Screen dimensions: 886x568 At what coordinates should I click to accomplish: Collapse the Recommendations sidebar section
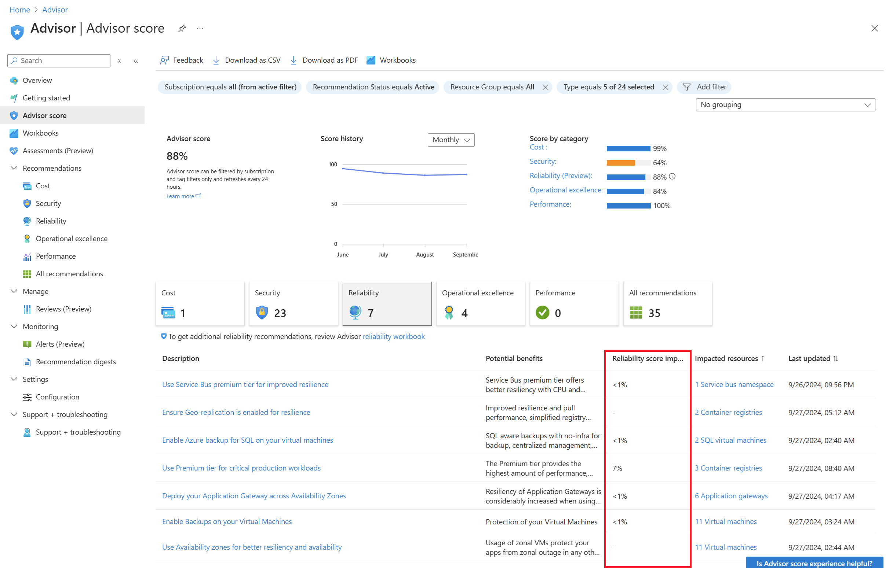[14, 168]
